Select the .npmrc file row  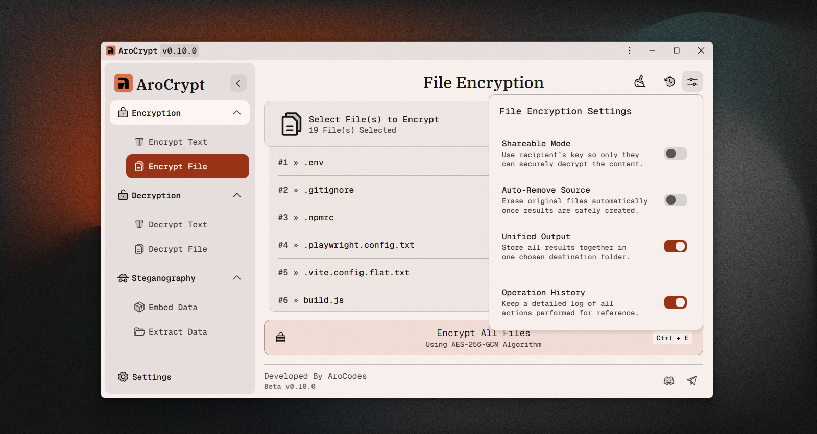click(x=379, y=217)
